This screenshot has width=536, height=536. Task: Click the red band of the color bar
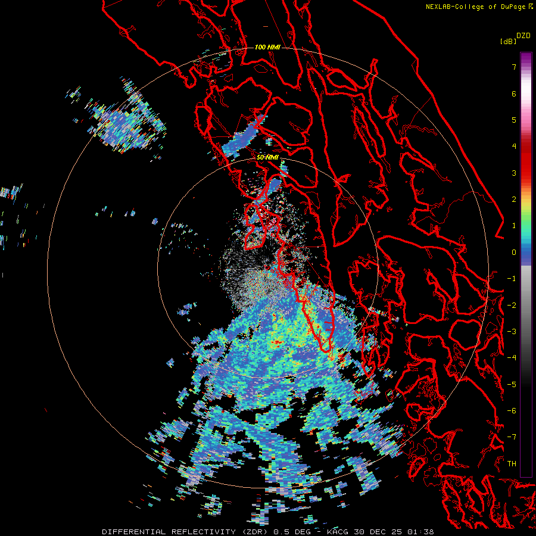(x=526, y=164)
